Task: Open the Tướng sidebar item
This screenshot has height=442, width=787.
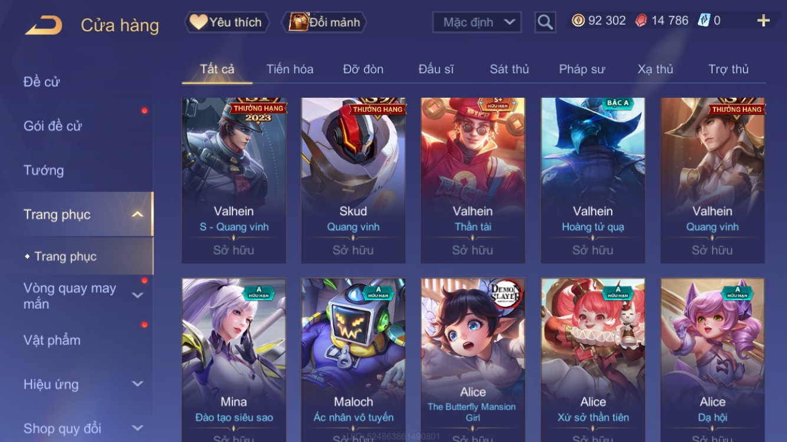Action: pyautogui.click(x=44, y=170)
